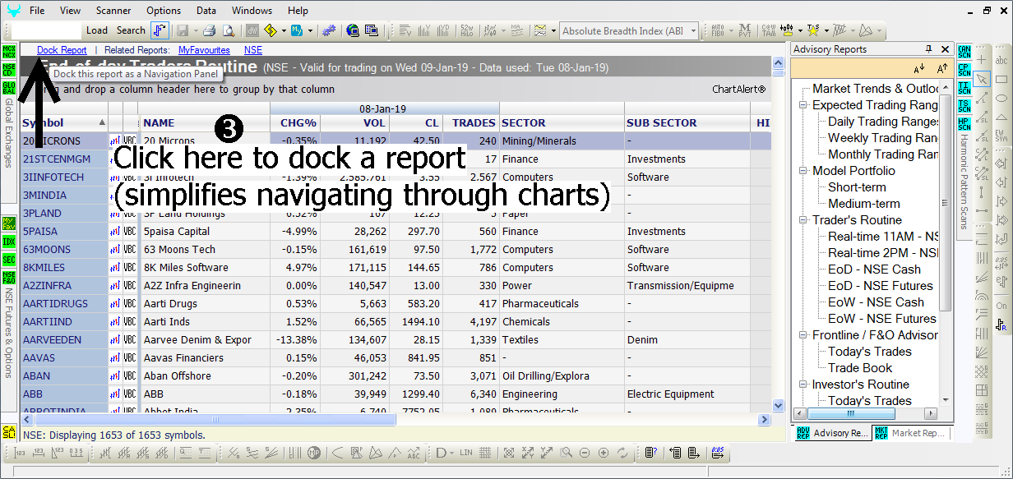Open the Scanner menu
Screen dimensions: 1013x479
click(113, 11)
